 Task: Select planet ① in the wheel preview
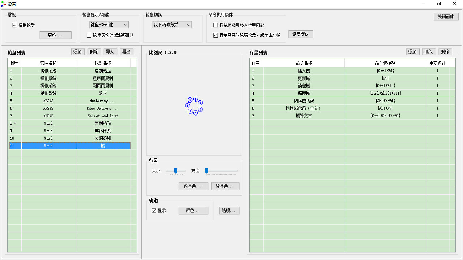pos(187,106)
